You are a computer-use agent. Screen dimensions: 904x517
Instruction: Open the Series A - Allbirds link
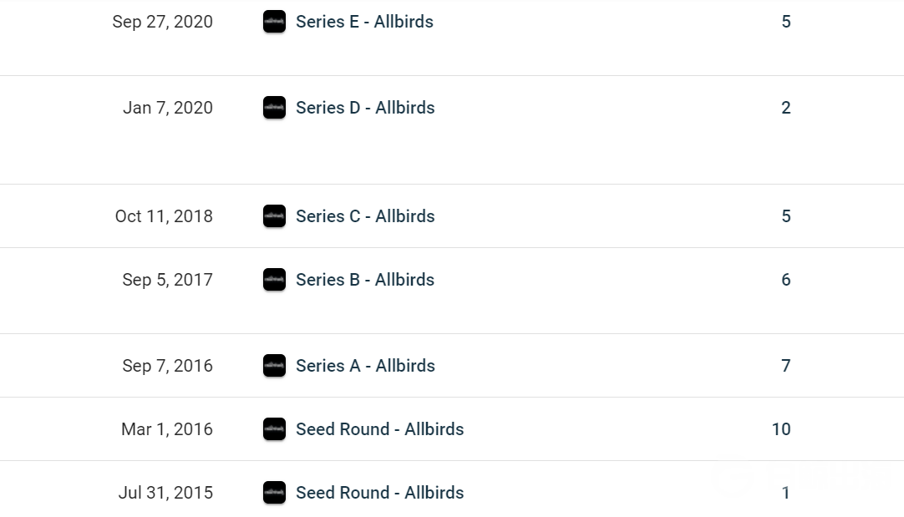click(x=365, y=366)
